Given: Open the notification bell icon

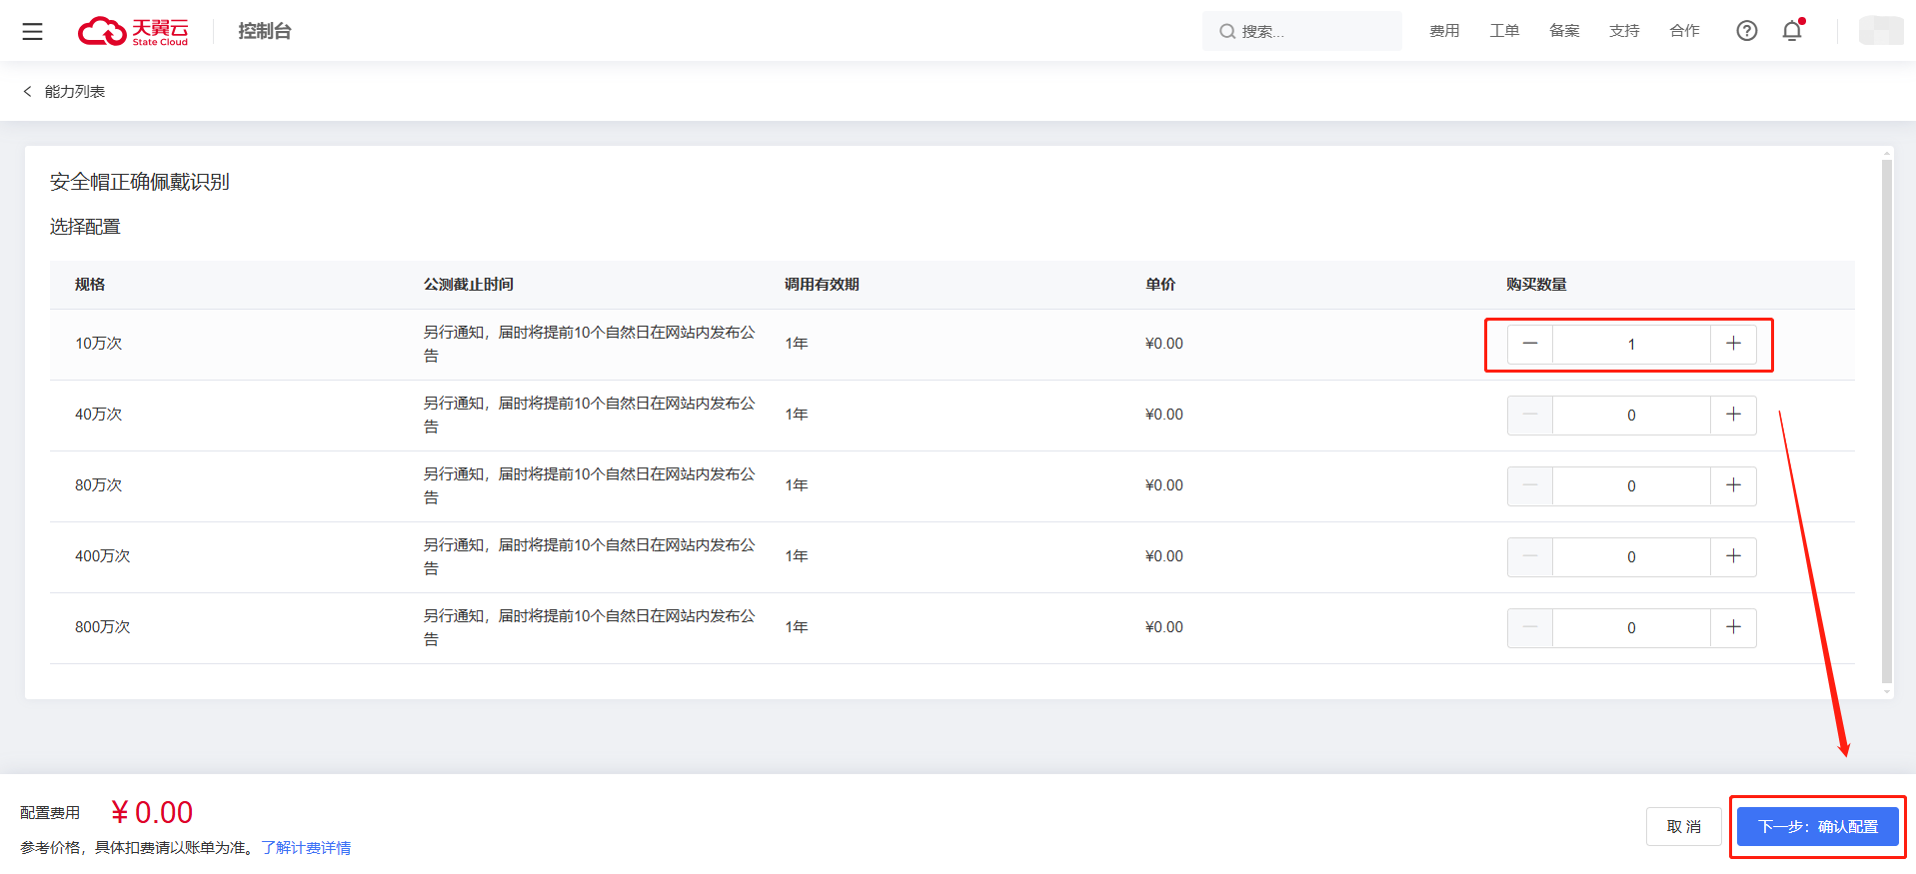Looking at the screenshot, I should 1792,31.
